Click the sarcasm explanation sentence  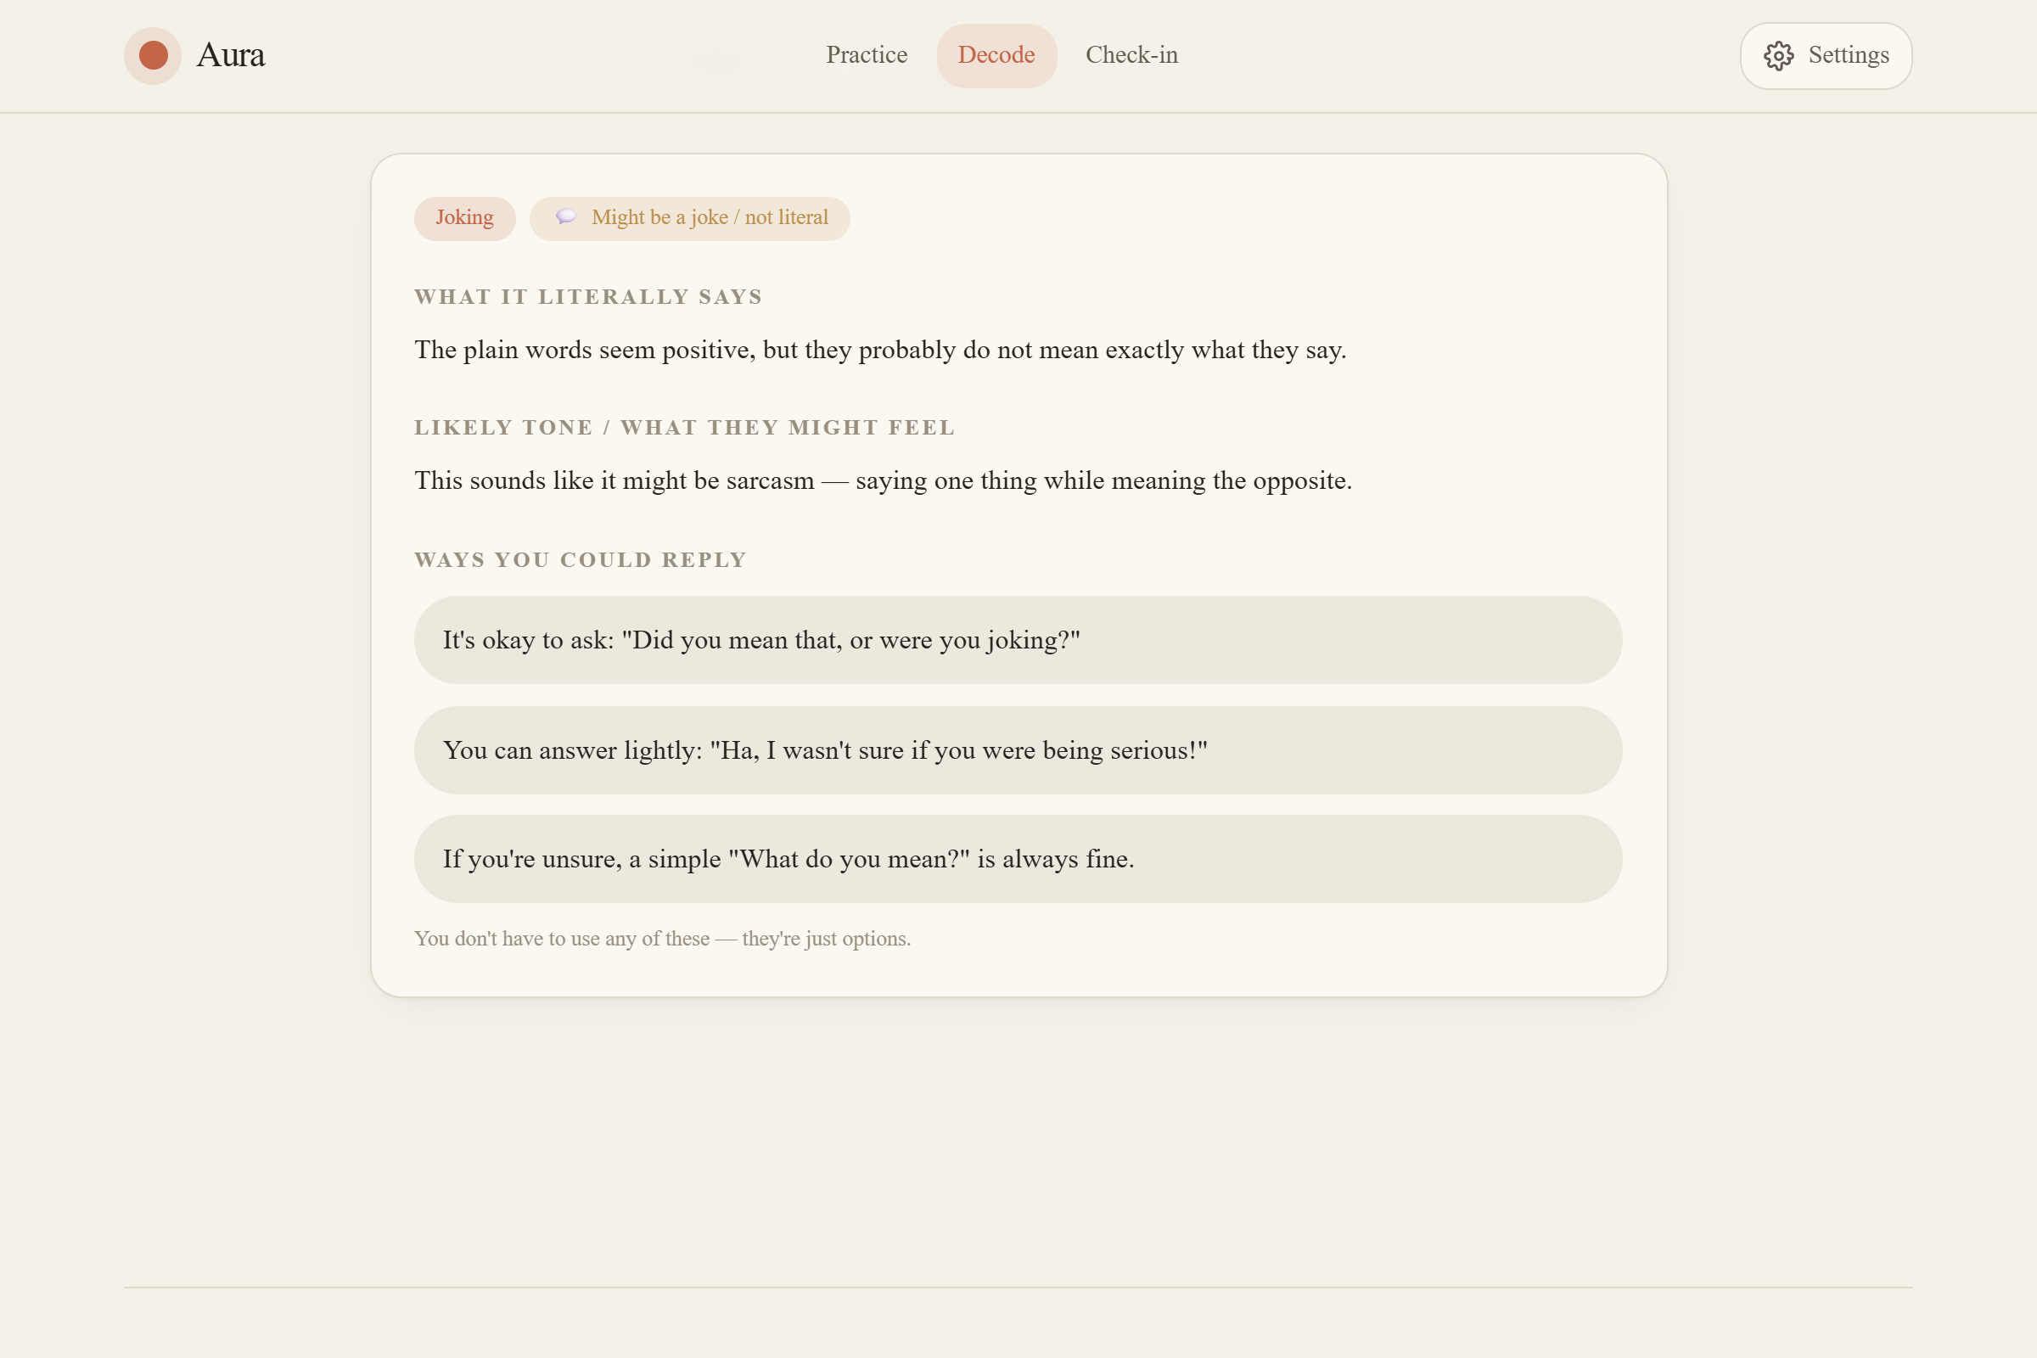pyautogui.click(x=883, y=480)
